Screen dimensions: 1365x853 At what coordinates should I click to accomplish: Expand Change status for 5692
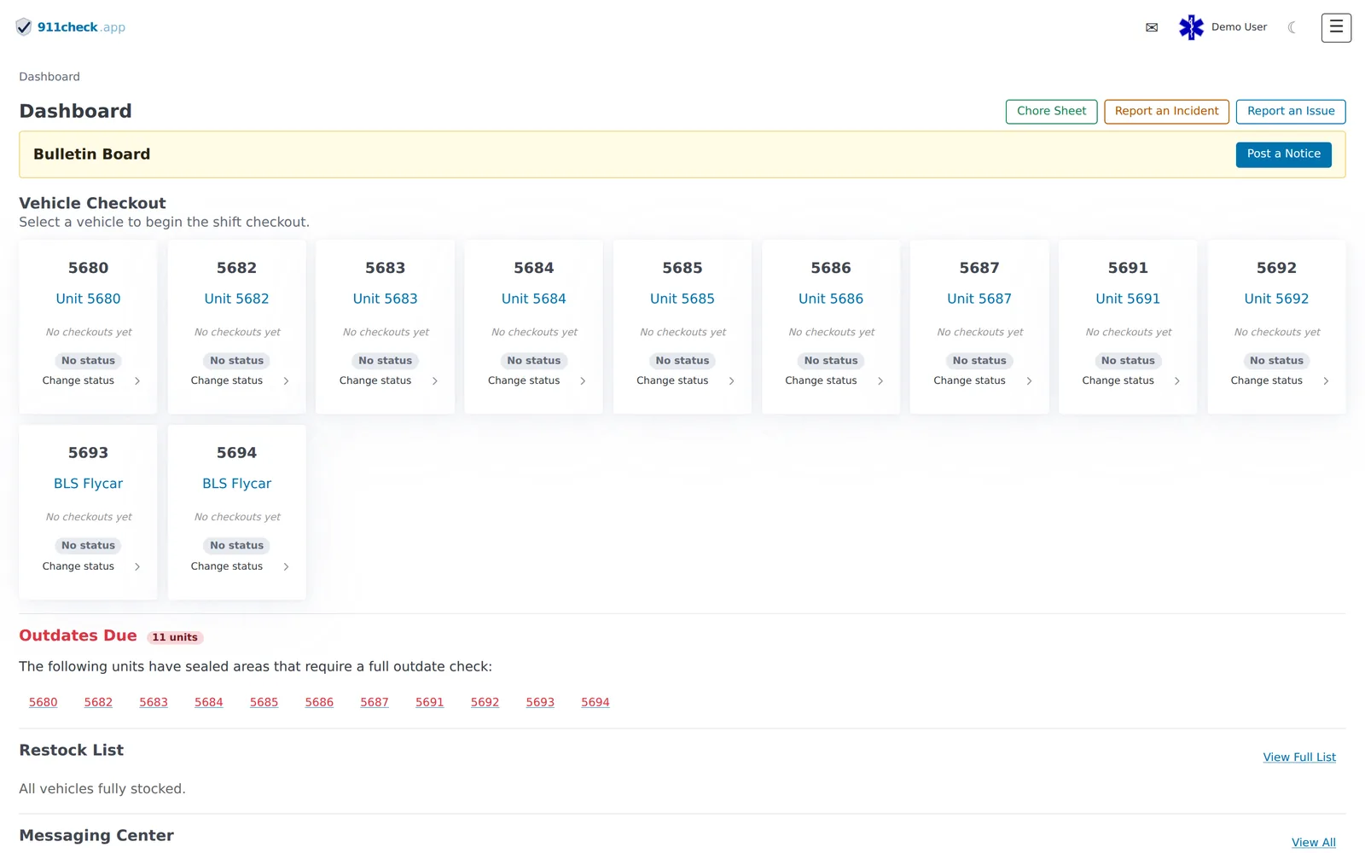[1280, 380]
